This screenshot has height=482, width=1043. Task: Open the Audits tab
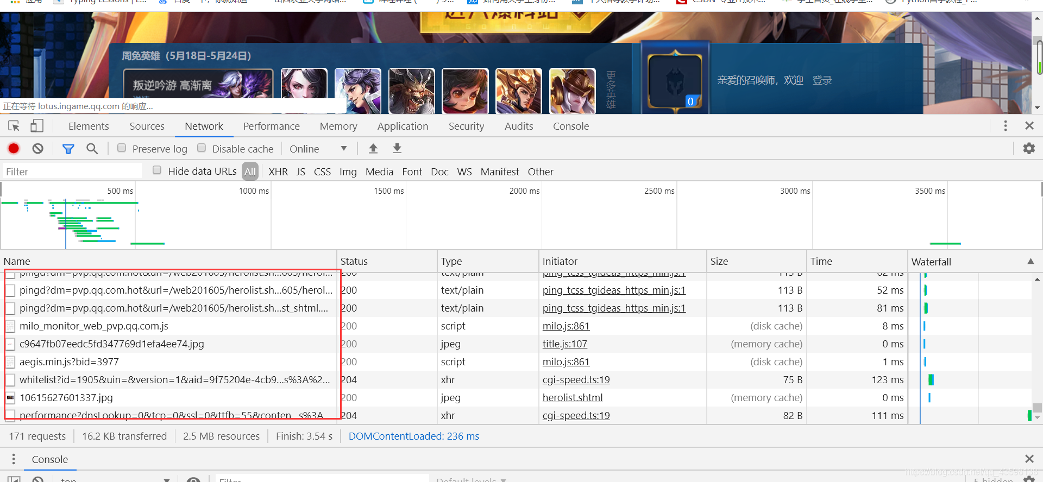pyautogui.click(x=519, y=126)
